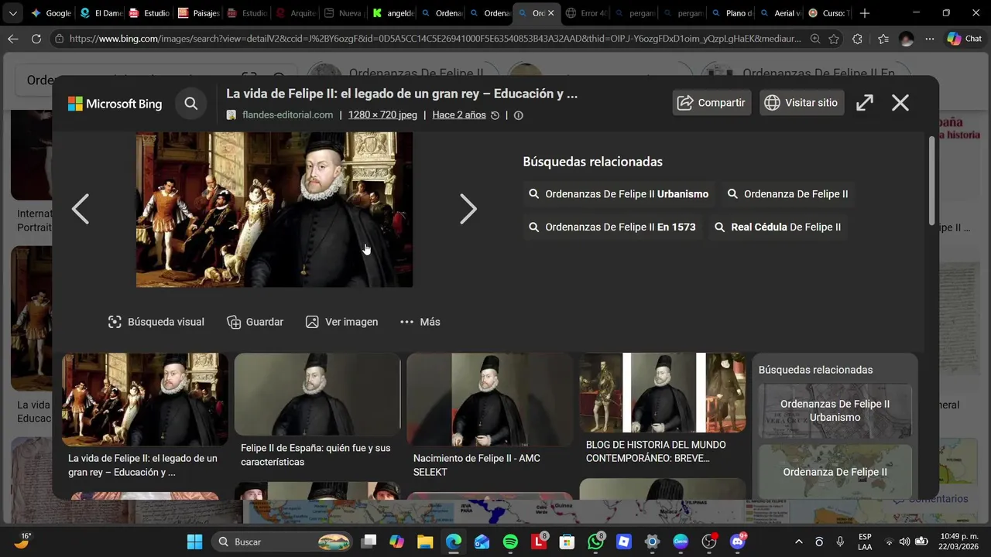Open a new browser tab

click(865, 13)
